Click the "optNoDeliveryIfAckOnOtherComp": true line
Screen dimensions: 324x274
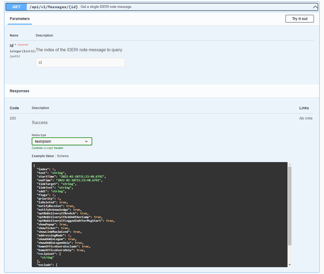[70, 217]
